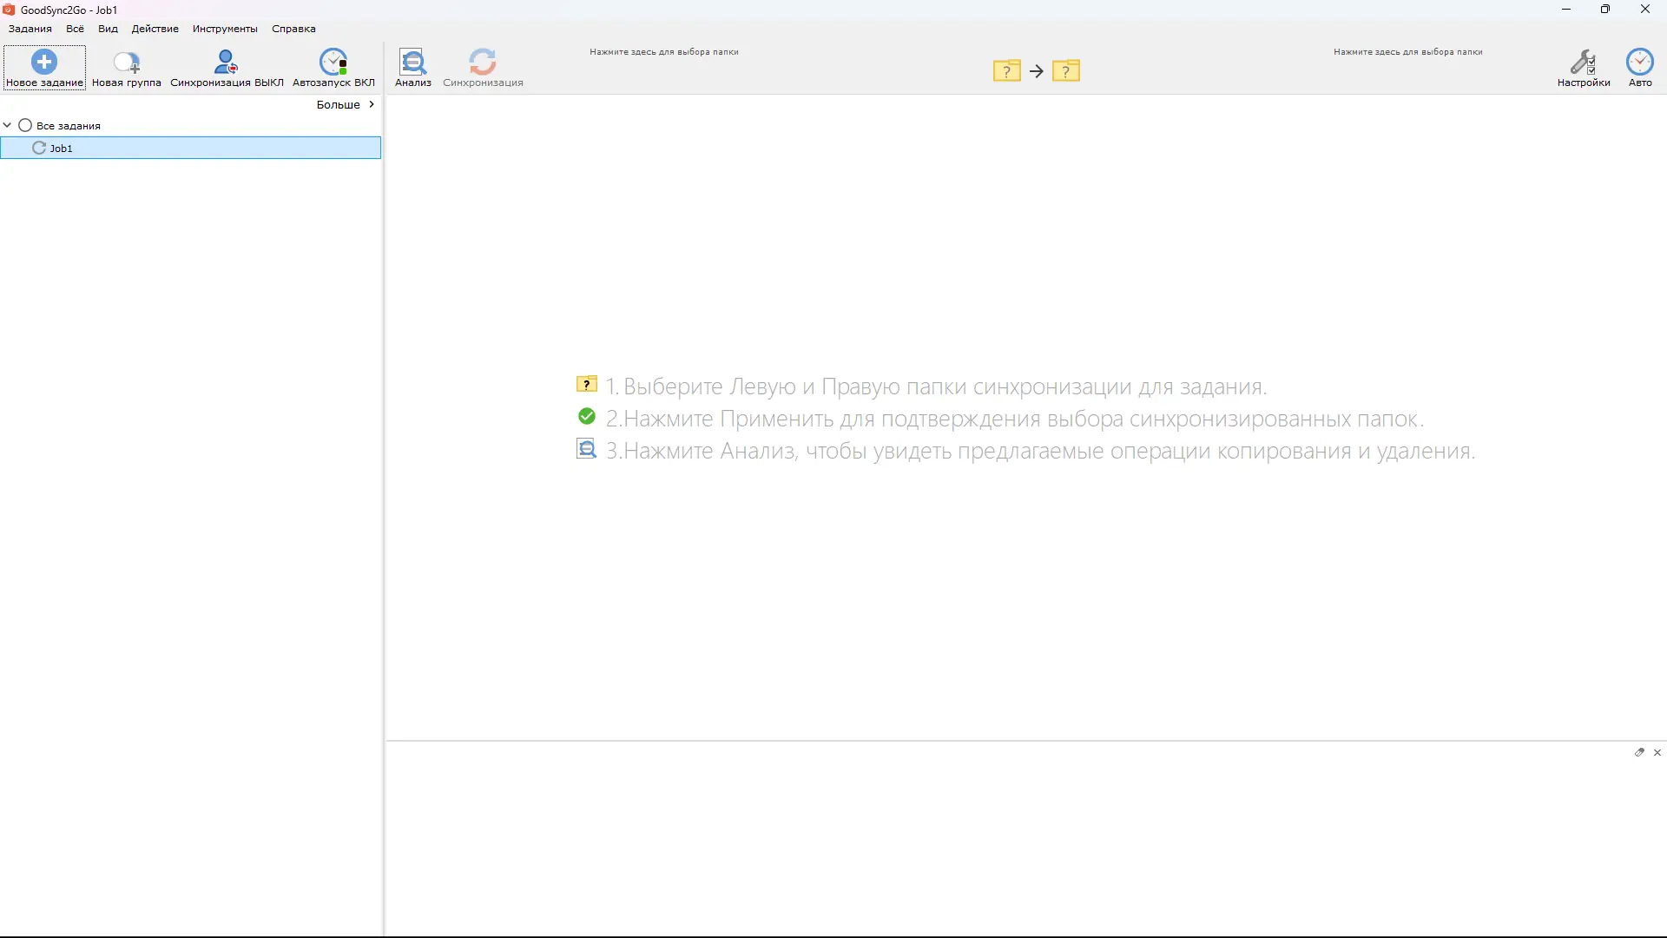
Task: Open Справка for help
Action: point(293,28)
